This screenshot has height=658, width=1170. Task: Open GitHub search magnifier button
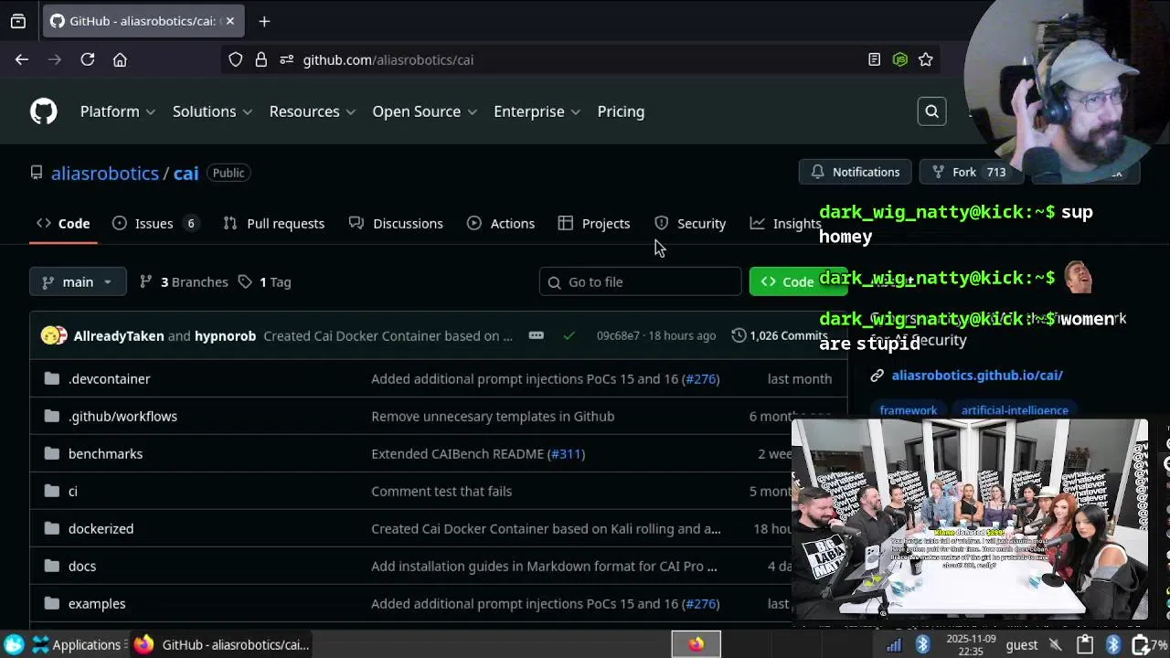931,111
